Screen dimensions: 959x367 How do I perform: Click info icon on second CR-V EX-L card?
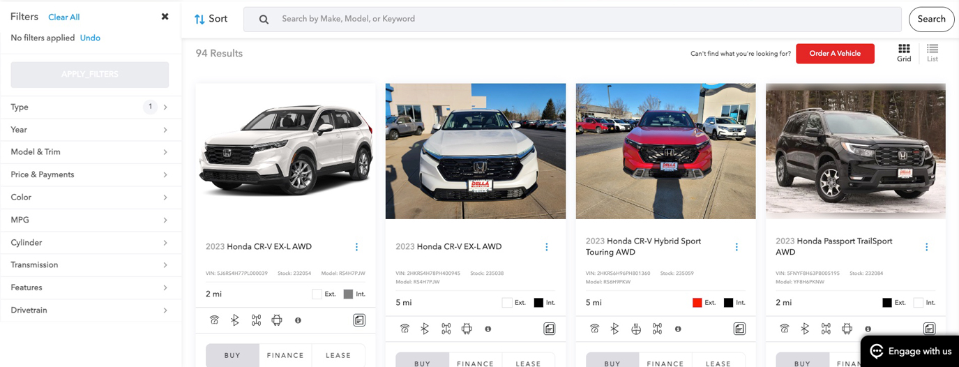click(x=488, y=329)
